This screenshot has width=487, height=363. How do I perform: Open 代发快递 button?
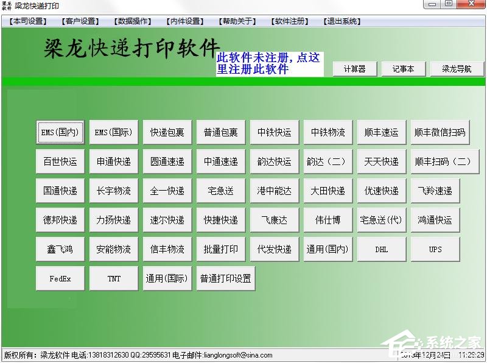click(x=275, y=249)
